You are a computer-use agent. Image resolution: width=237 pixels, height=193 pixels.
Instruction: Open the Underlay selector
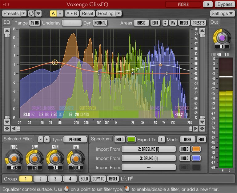pyautogui.click(x=72, y=23)
